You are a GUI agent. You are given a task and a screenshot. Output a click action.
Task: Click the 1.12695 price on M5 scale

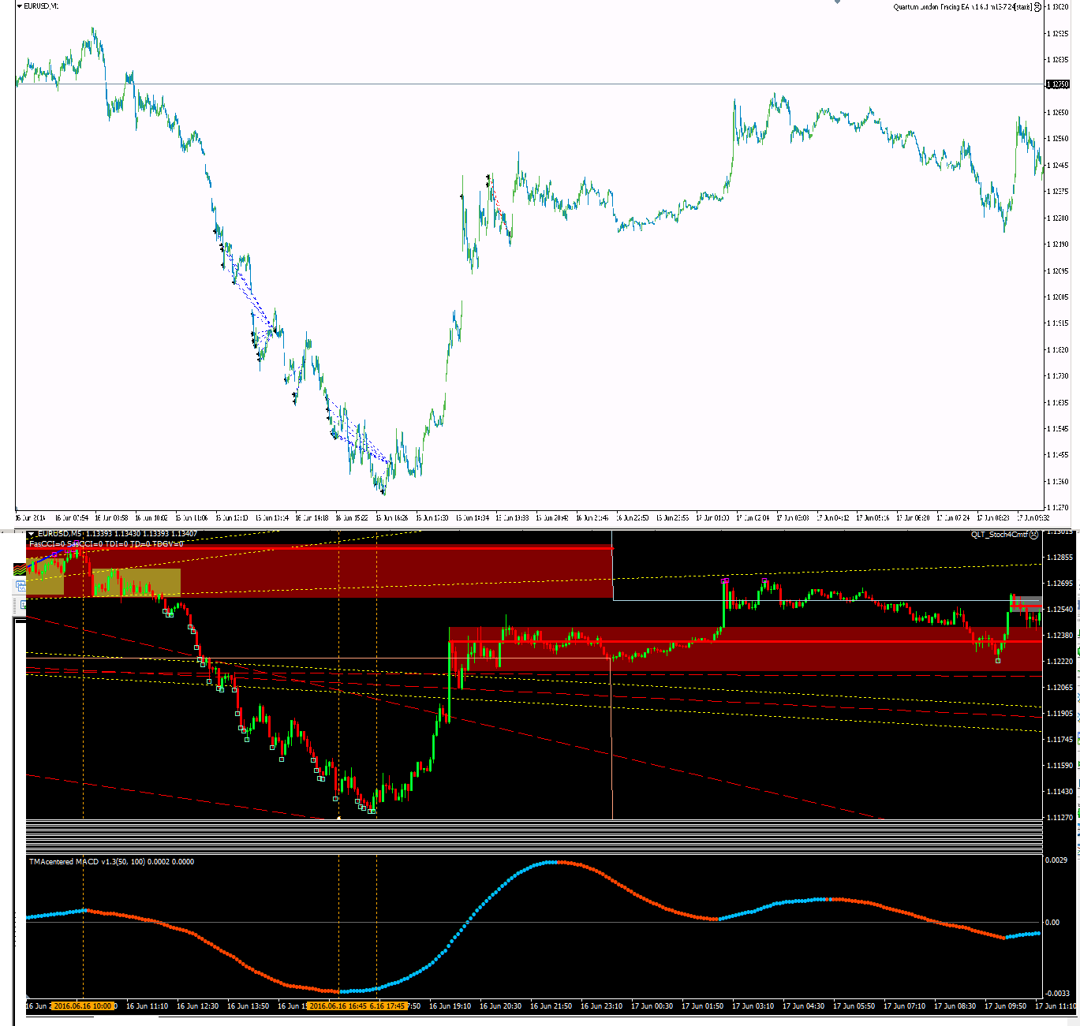pyautogui.click(x=1060, y=584)
